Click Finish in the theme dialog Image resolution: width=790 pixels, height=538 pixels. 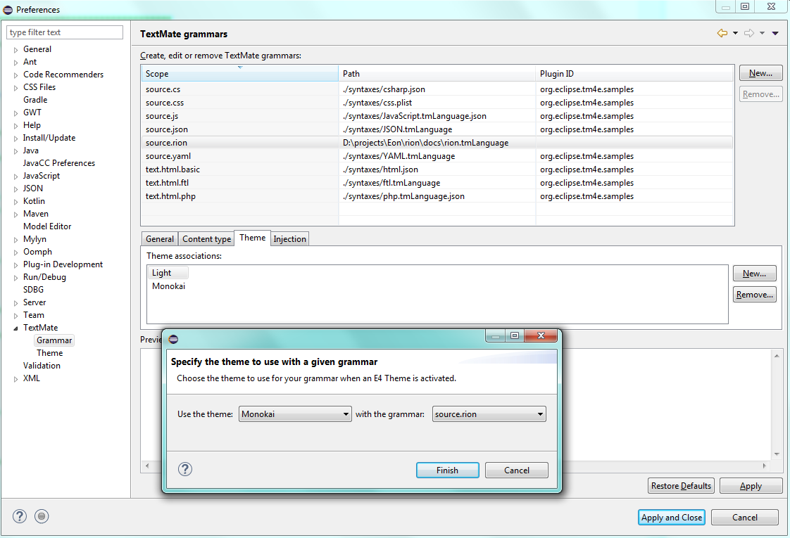coord(447,470)
